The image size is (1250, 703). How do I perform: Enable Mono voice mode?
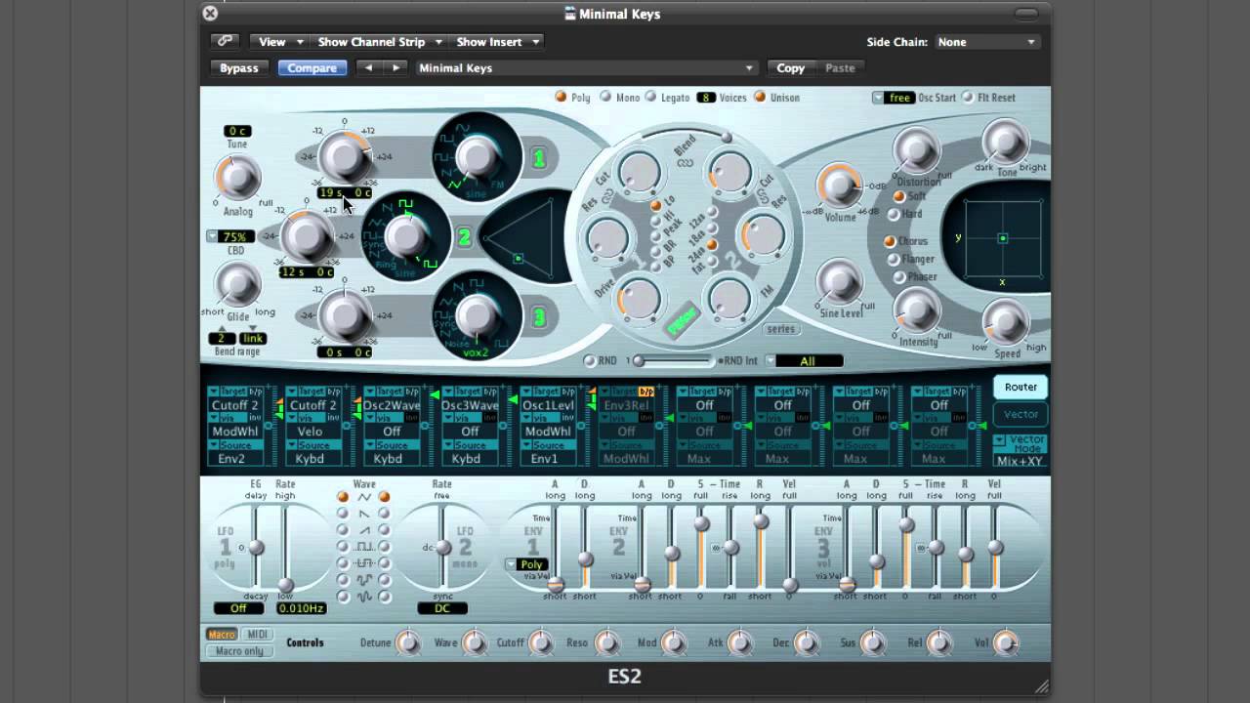click(606, 97)
